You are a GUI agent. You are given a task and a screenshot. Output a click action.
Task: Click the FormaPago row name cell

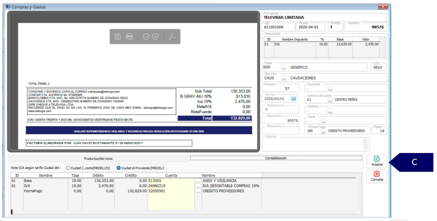tap(46, 191)
